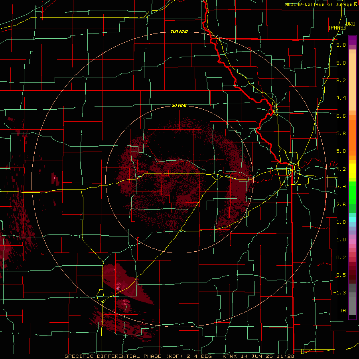Click the -0.5 scale value
This screenshot has height=359, width=359.
pos(339,275)
